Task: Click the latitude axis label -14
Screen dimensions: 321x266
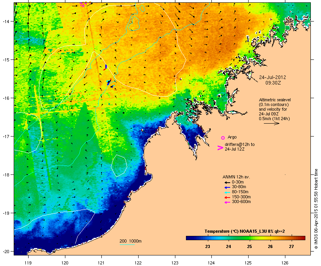Action: [x=6, y=21]
